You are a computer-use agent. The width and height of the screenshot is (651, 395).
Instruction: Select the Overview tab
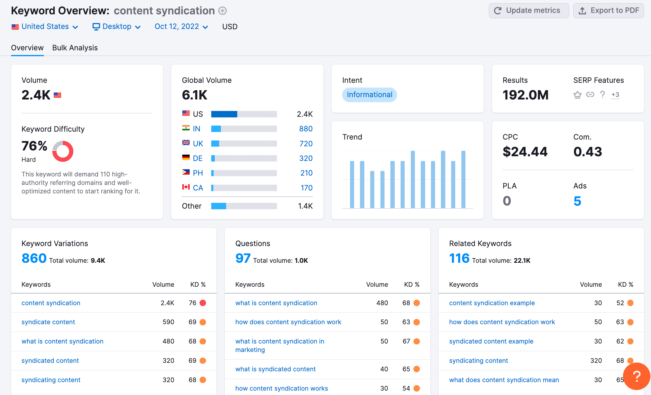click(27, 47)
